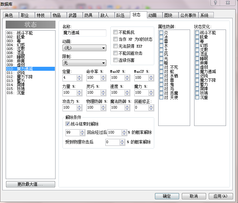Viewport: 238px width, 203px height.
Task: Check the 炎 element defense box
Action: coord(161,33)
